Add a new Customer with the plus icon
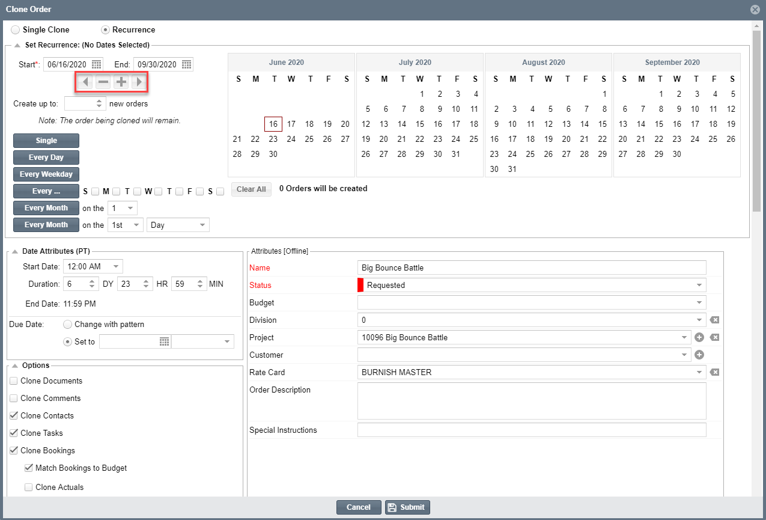Image resolution: width=766 pixels, height=520 pixels. coord(699,355)
